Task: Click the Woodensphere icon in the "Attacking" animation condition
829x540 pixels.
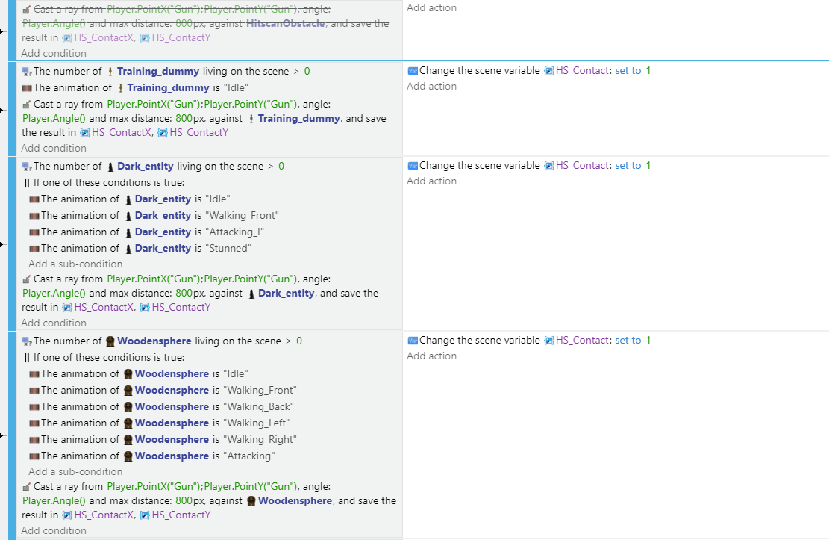Action: click(128, 456)
